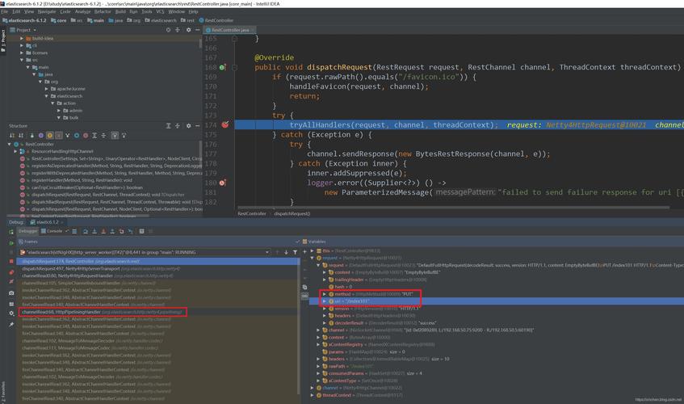Click the RestController breadcrumb in navigation bar
Screen dimensions: 684x404
(216, 20)
